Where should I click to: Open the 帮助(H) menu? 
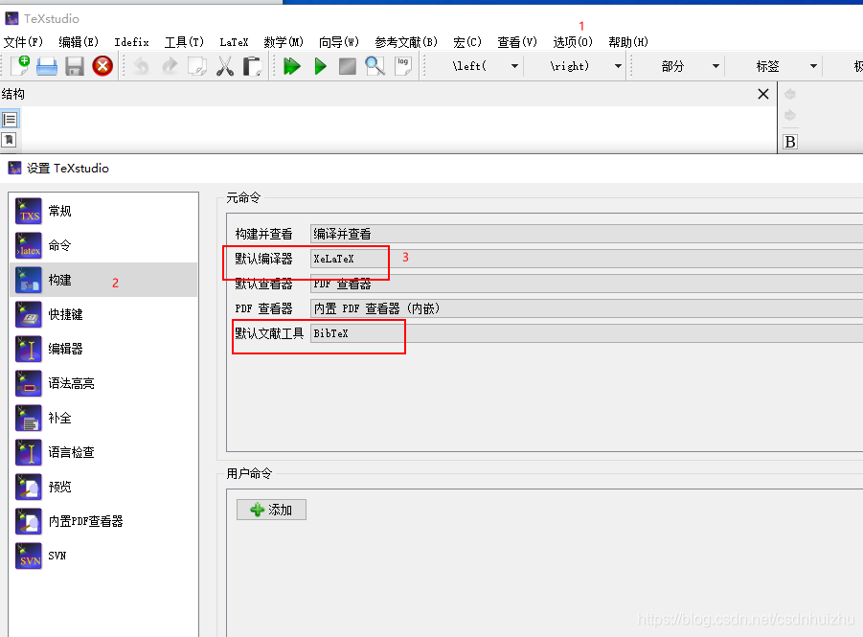click(x=628, y=42)
